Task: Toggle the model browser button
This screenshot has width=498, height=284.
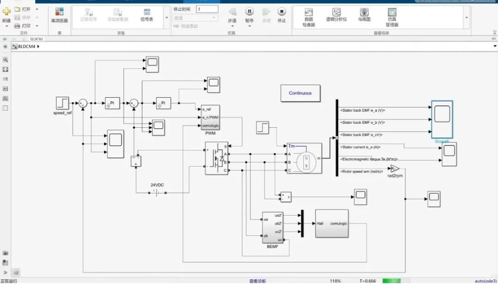Action: [x=5, y=47]
